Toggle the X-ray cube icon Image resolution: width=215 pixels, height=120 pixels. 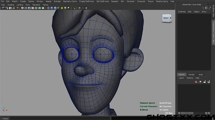point(79,8)
